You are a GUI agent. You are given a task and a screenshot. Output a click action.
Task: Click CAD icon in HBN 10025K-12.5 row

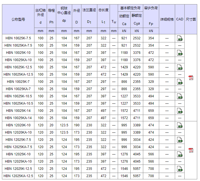(x=180, y=67)
